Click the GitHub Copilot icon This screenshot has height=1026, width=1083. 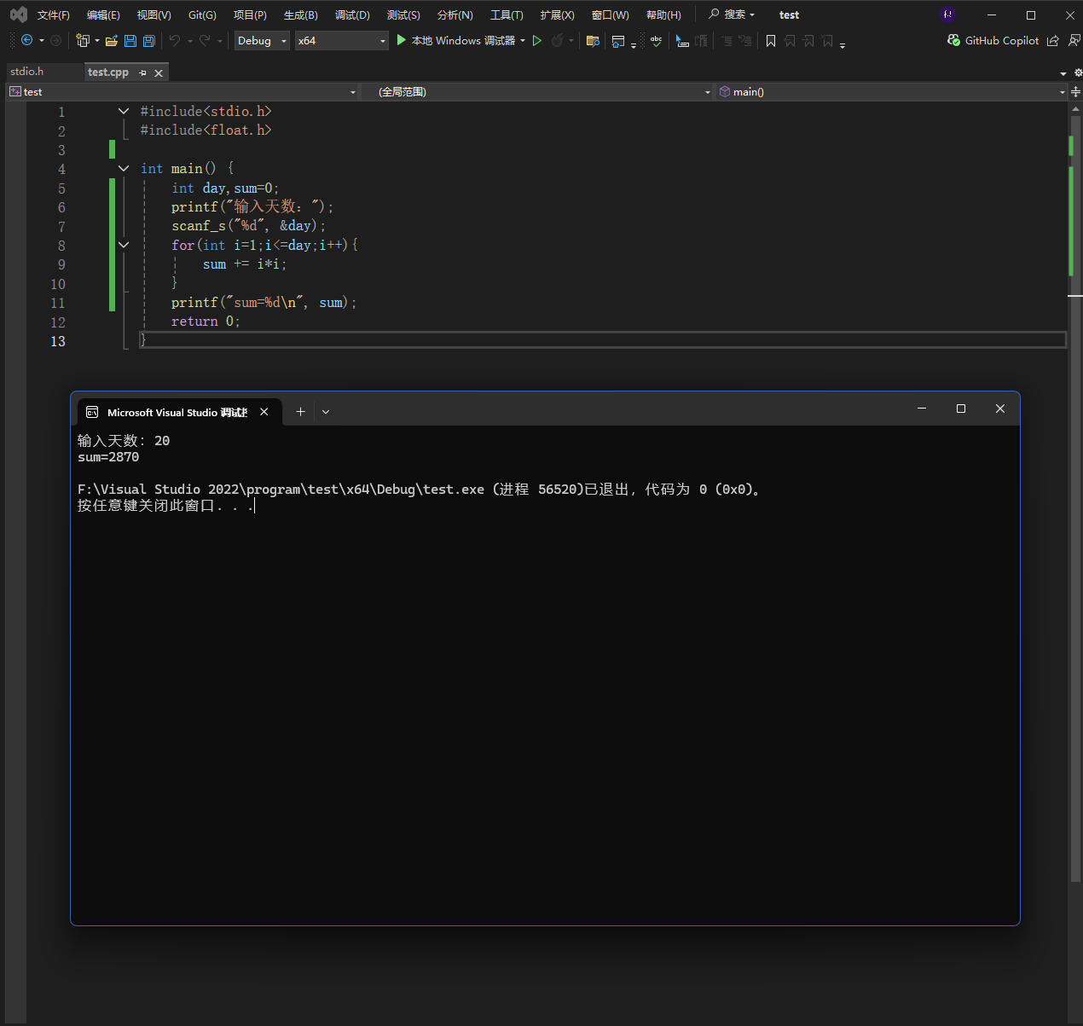[x=954, y=40]
